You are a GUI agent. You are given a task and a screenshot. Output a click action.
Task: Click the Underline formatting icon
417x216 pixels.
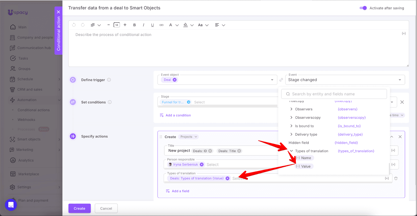pyautogui.click(x=152, y=25)
